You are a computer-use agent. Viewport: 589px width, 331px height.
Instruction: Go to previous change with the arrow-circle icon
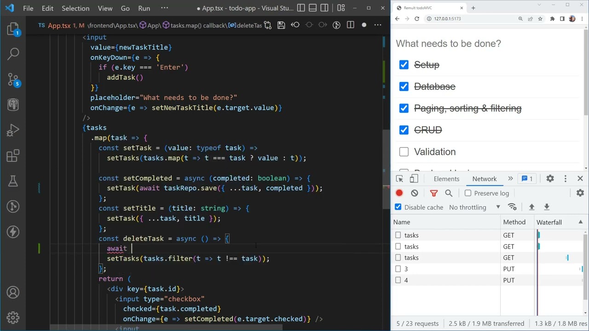[295, 25]
